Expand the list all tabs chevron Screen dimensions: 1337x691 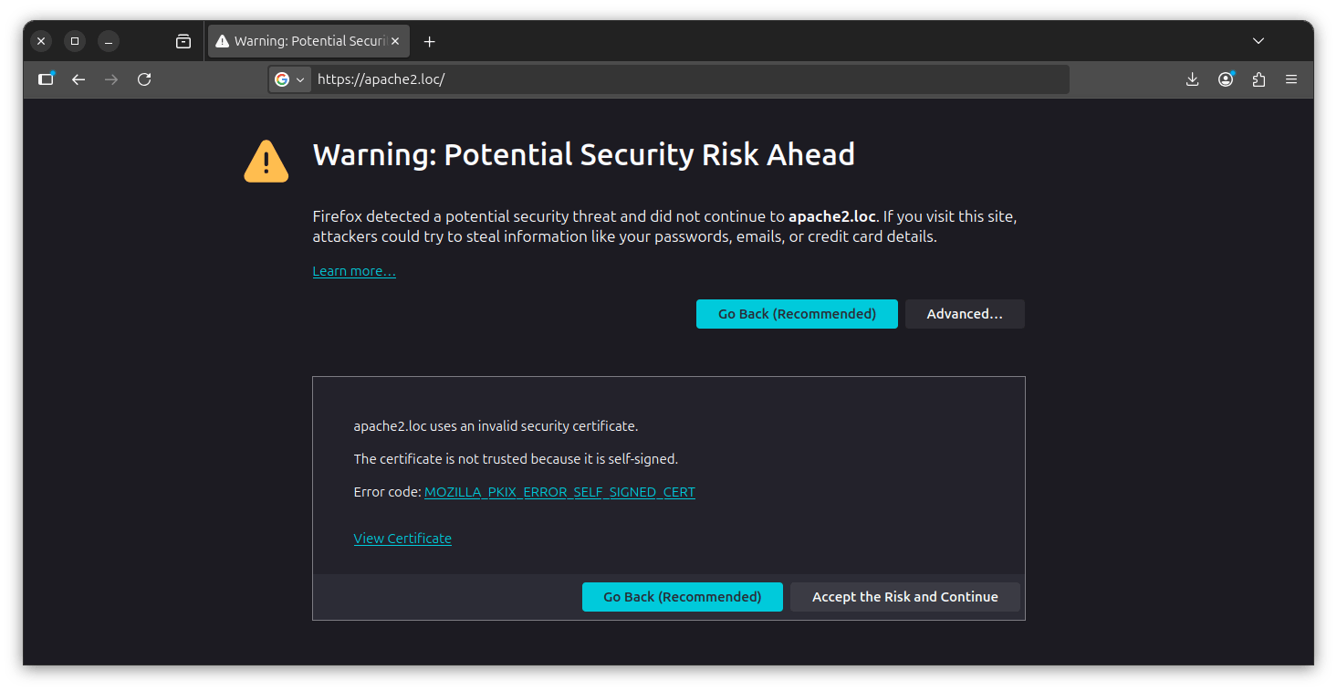point(1259,41)
